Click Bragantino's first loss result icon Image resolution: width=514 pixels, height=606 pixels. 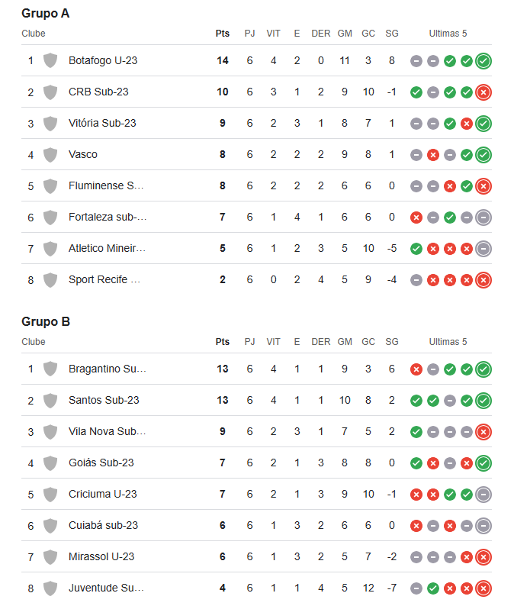[x=416, y=369]
